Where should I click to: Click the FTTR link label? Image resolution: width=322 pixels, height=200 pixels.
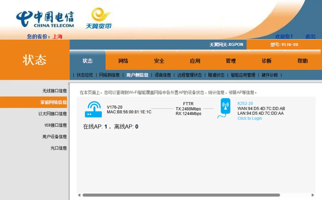(188, 104)
